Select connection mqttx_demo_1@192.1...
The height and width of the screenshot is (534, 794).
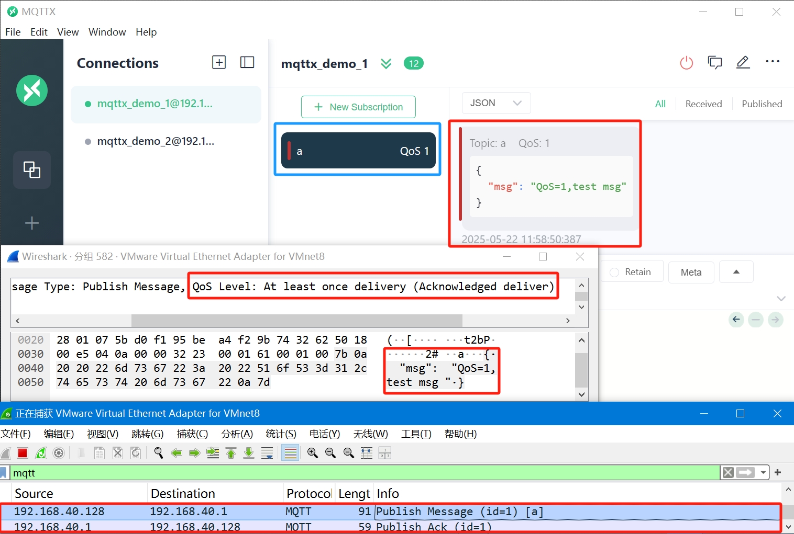[x=166, y=104]
